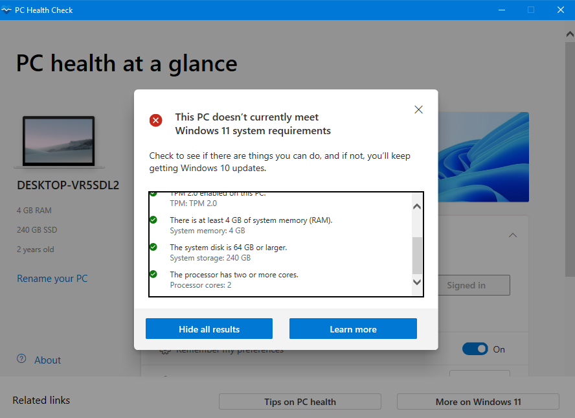575x418 pixels.
Task: Select 'The system disk is 64 GB or larger.'
Action: point(228,248)
